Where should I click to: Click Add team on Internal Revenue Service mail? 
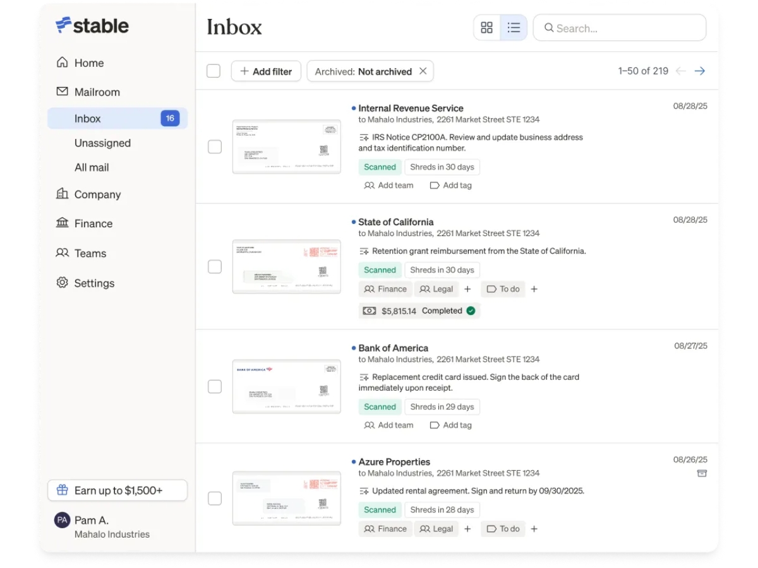[x=389, y=186]
